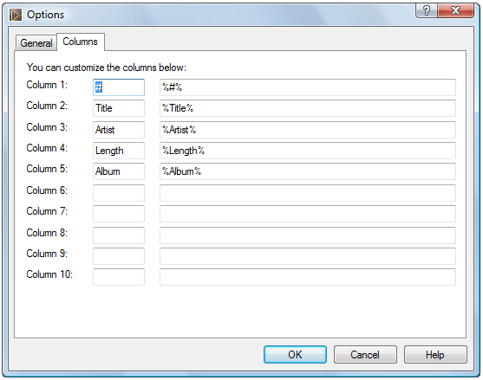Click the empty Column 6 name field

119,193
